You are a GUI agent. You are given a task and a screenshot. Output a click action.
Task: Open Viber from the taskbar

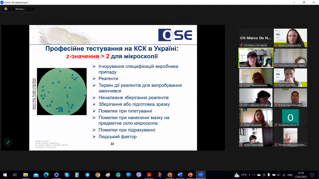[139, 175]
